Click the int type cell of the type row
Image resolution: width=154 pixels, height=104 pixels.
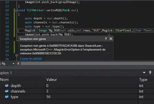coord(141,97)
